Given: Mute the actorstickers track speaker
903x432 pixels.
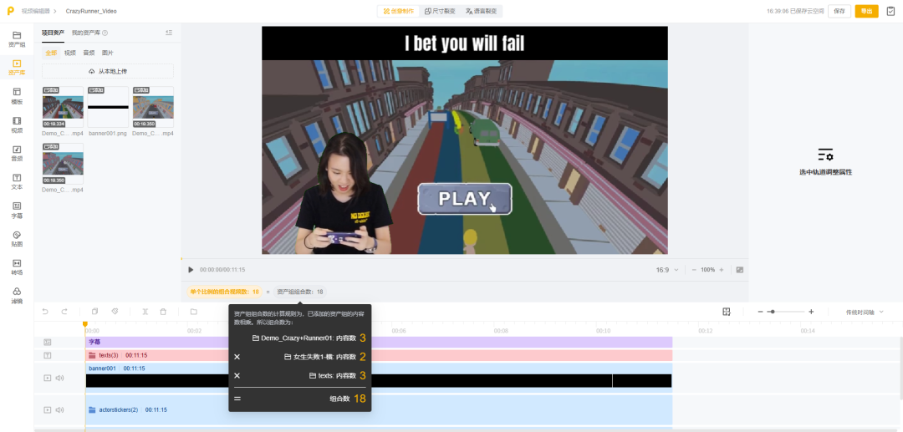Looking at the screenshot, I should pyautogui.click(x=59, y=410).
